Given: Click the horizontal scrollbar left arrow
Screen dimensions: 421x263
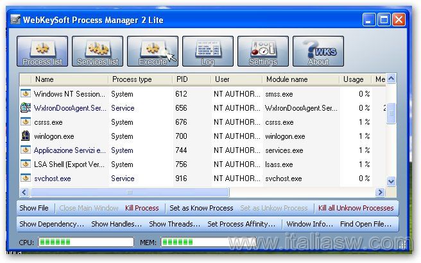Looking at the screenshot, I should [24, 193].
